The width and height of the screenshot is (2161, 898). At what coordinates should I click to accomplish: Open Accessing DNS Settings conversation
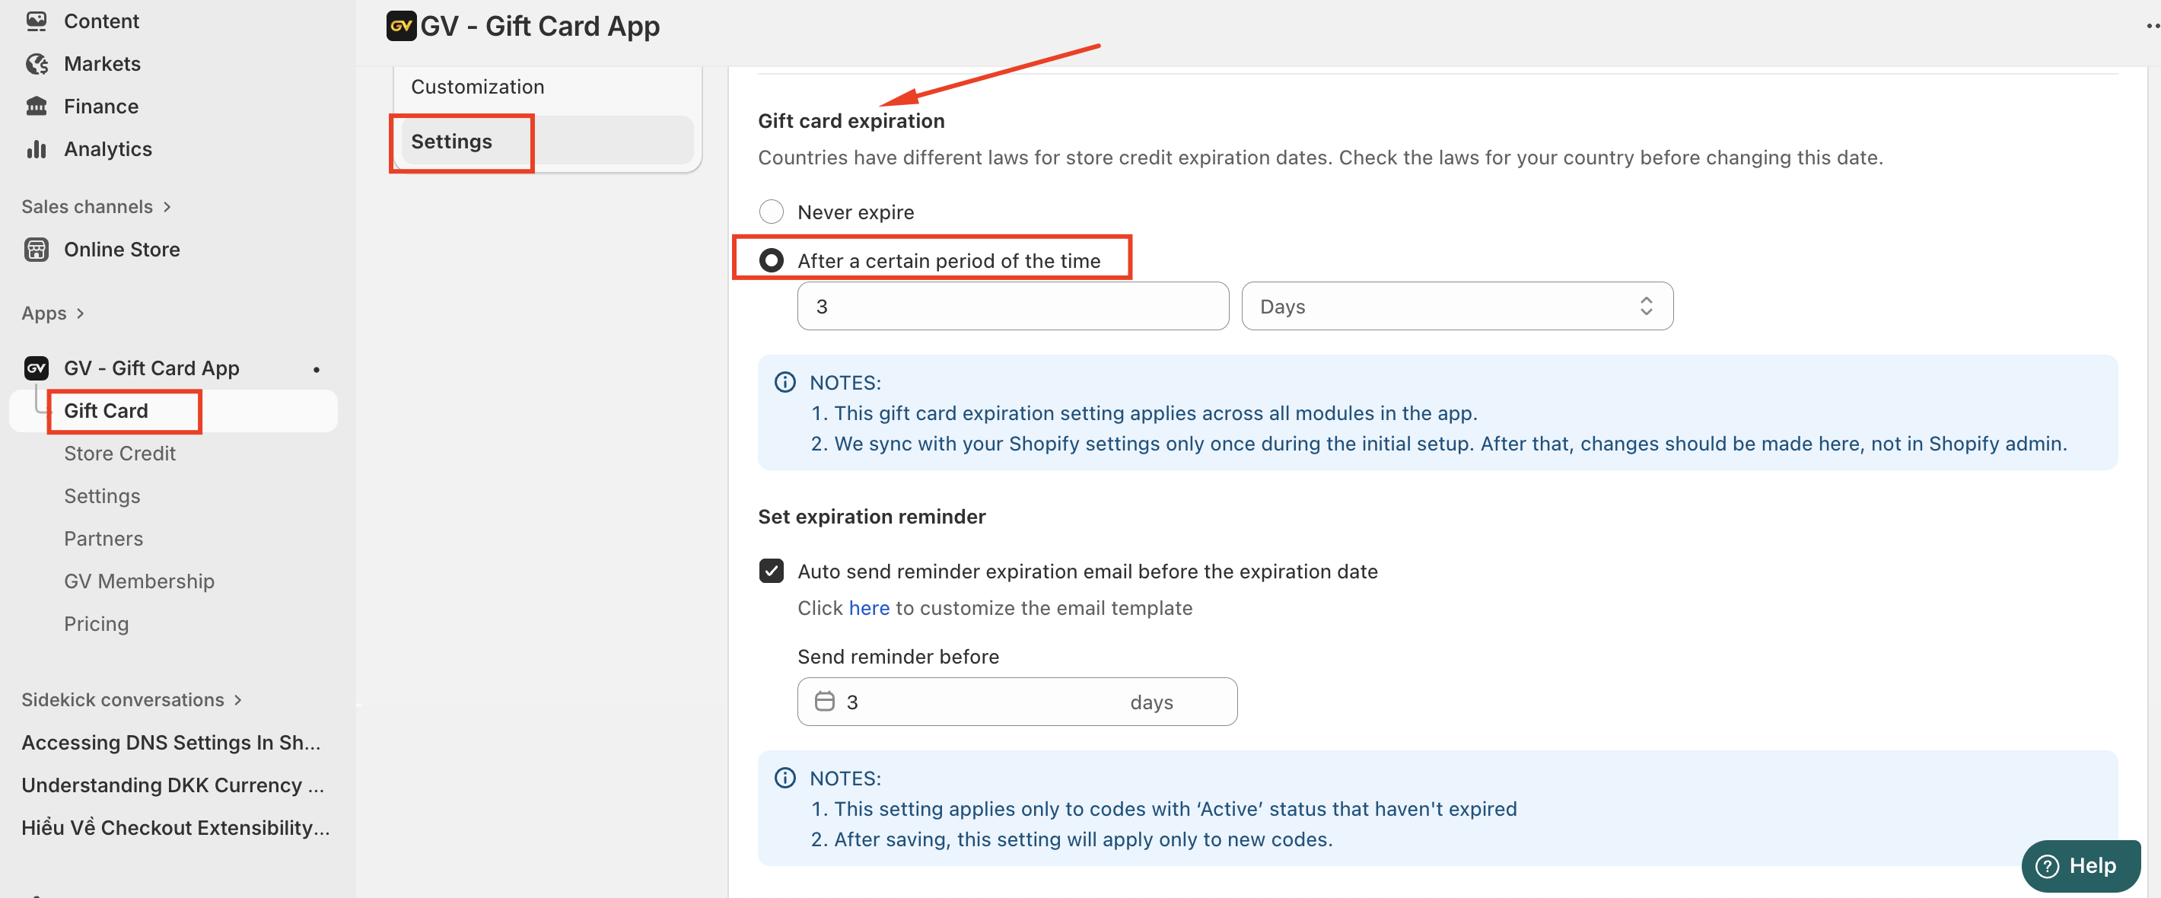click(x=170, y=742)
